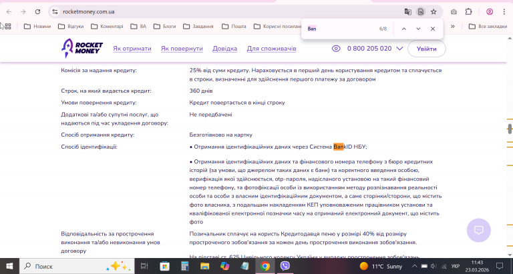Screen dimensions: 513x274
Task: Click highlighted Ban match in BankID
Action: click(x=338, y=147)
